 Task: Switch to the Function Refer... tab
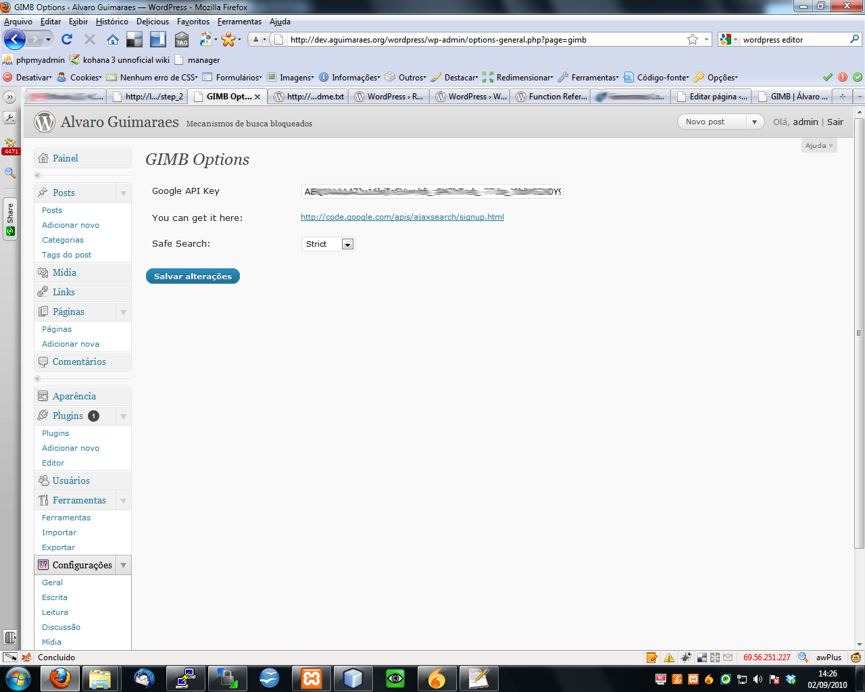tap(551, 97)
